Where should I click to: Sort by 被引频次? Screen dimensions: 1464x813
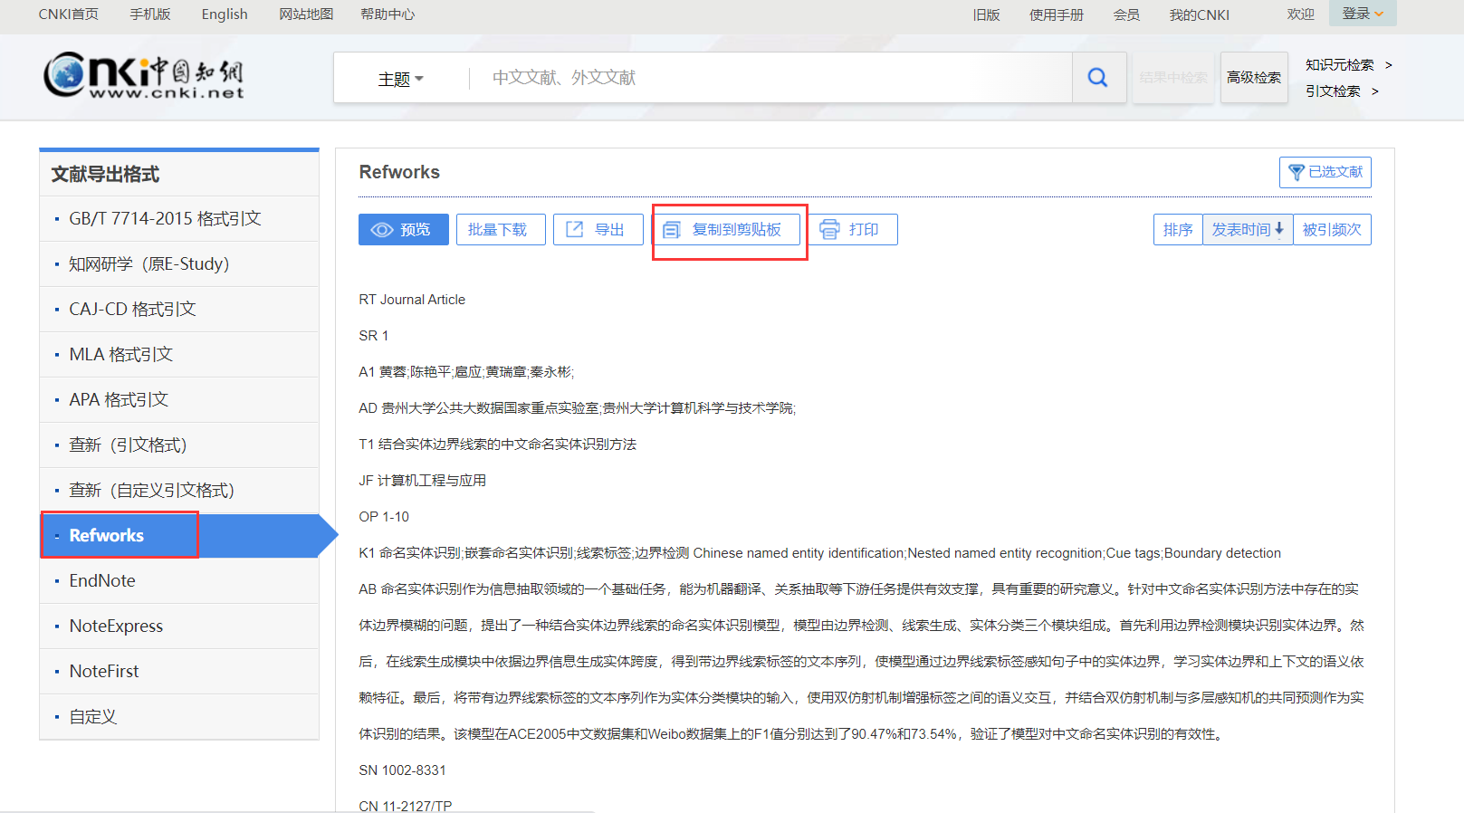pos(1332,230)
